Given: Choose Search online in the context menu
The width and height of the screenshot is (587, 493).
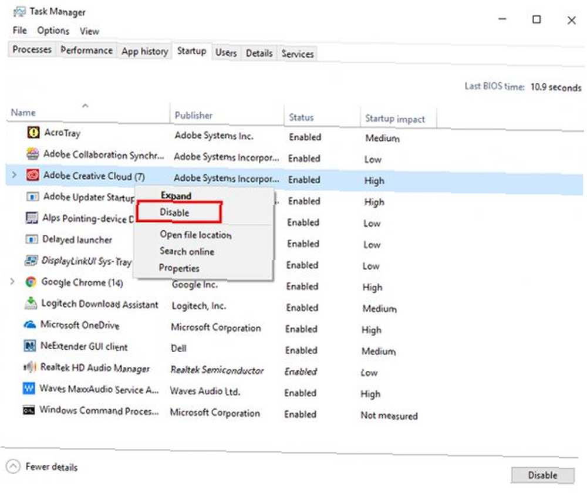Looking at the screenshot, I should [x=187, y=251].
